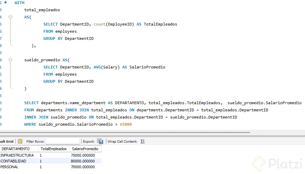Image resolution: width=305 pixels, height=174 pixels.
Task: Click departments.name_department in final SELECT
Action: pos(73,103)
